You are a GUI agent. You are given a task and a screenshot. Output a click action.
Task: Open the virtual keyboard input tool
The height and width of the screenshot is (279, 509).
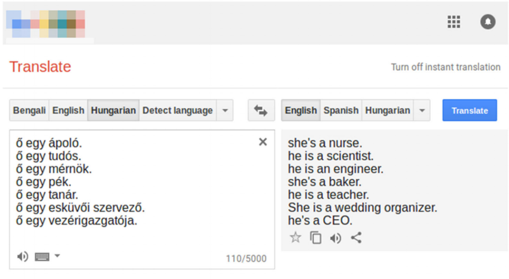(42, 256)
